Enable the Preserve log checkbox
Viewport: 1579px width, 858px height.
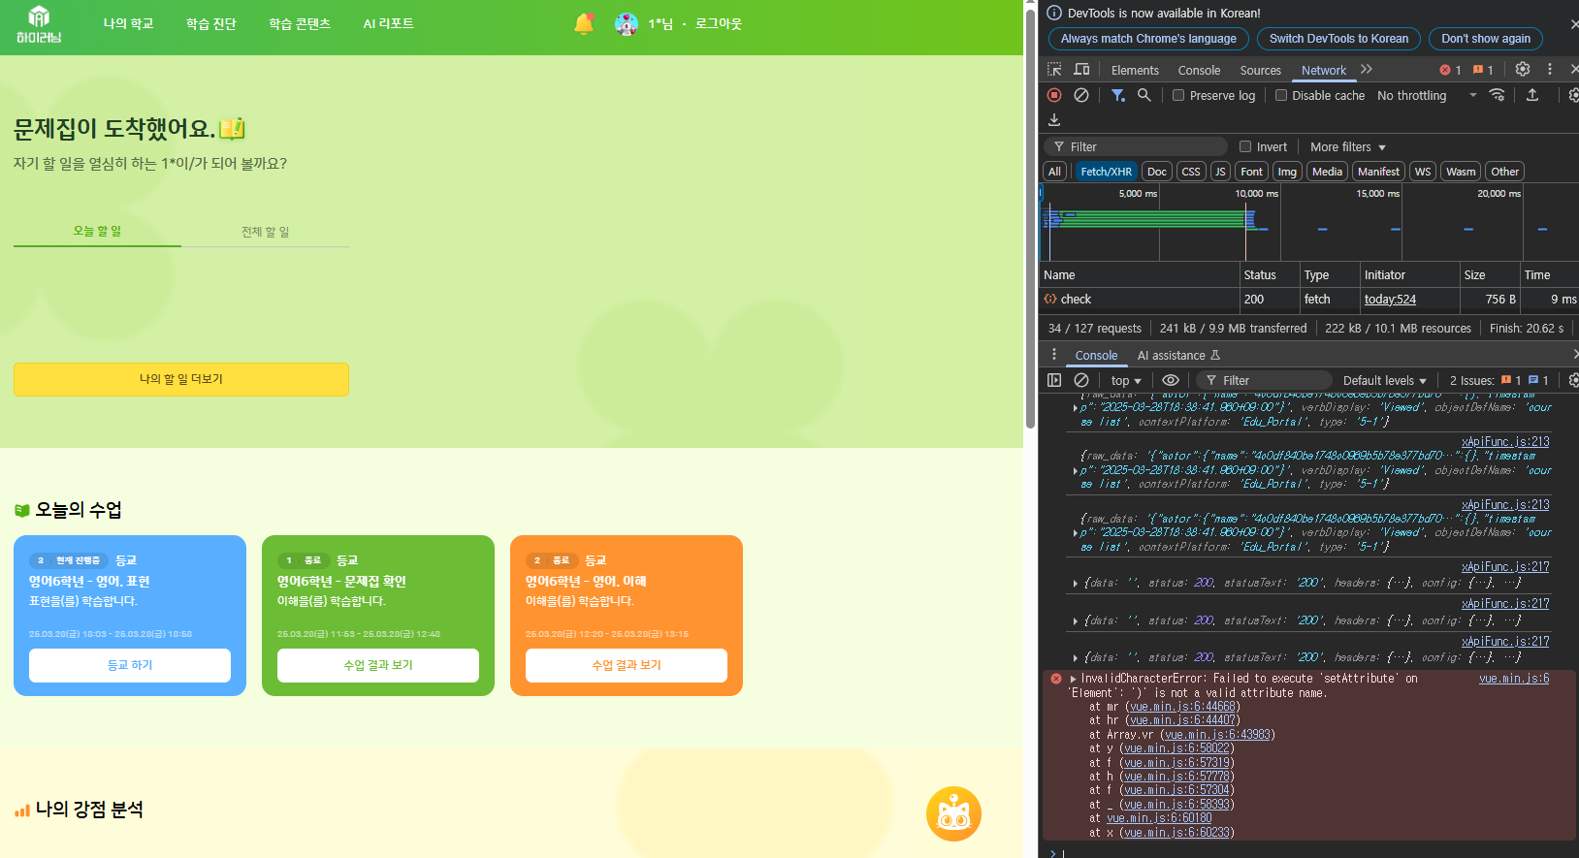[x=1178, y=95]
